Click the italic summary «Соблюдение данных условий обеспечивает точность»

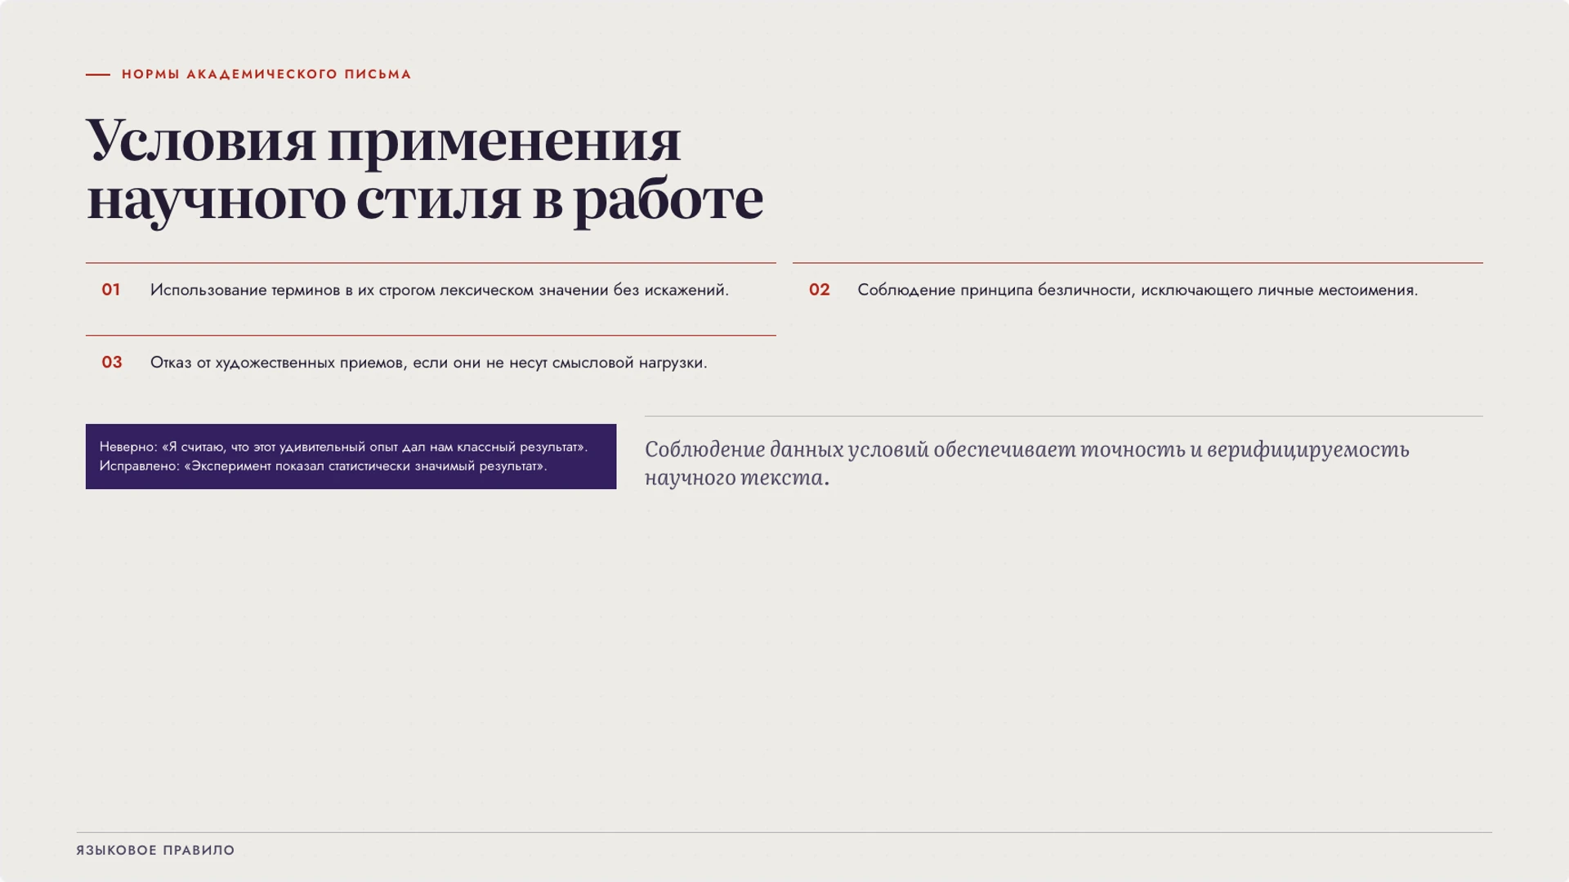coord(914,450)
